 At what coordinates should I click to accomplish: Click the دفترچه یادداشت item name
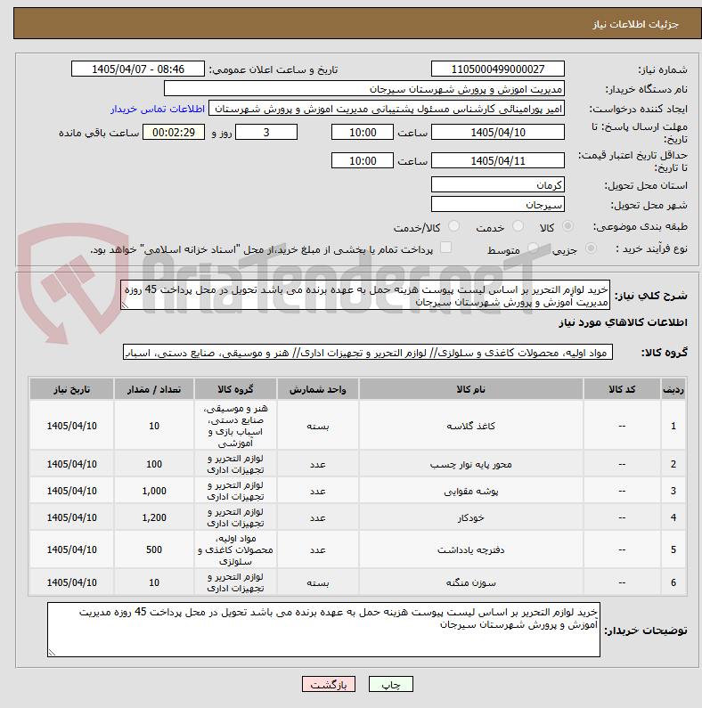pyautogui.click(x=470, y=549)
